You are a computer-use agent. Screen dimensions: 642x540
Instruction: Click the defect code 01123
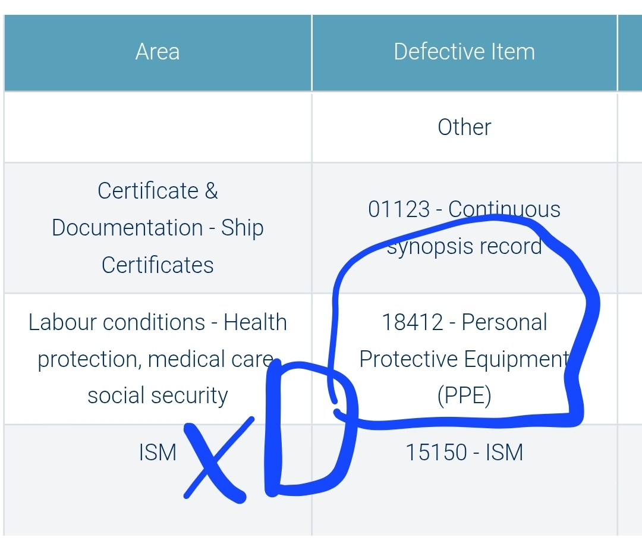point(399,209)
